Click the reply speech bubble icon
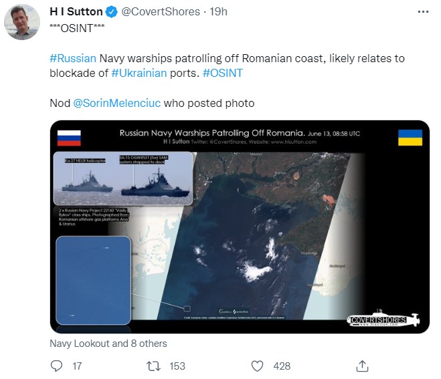 [x=57, y=366]
